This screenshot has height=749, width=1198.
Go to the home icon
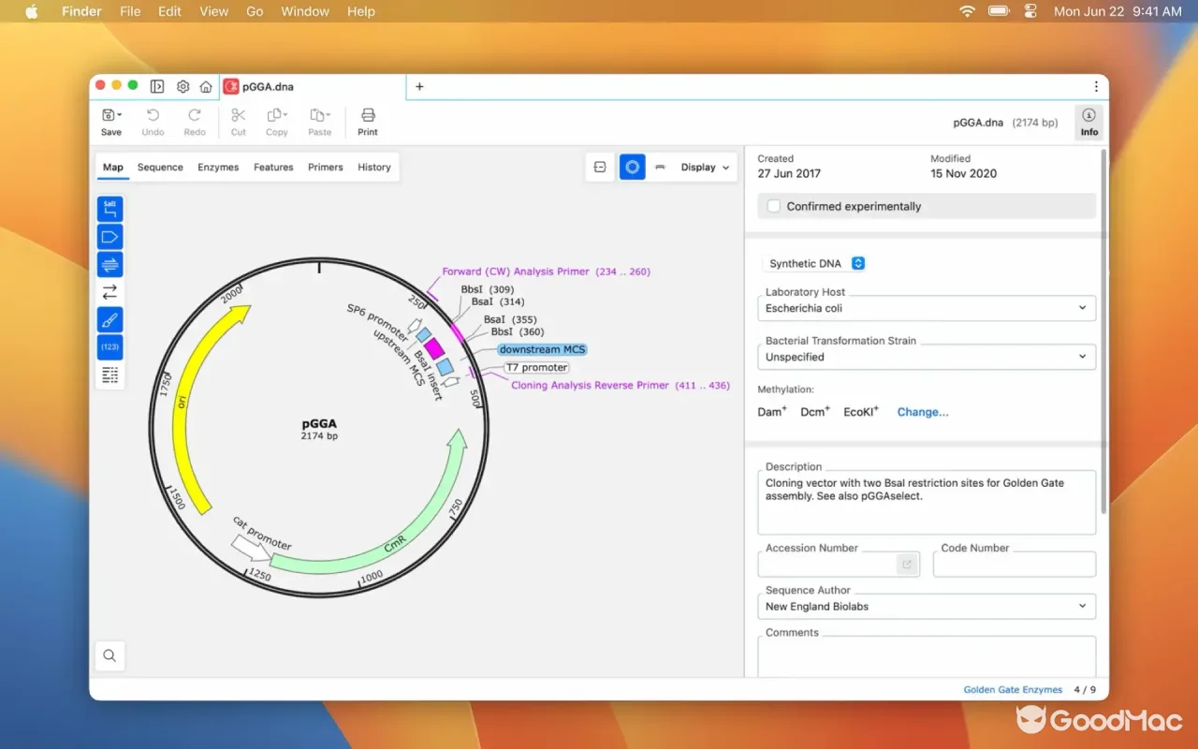(x=206, y=86)
